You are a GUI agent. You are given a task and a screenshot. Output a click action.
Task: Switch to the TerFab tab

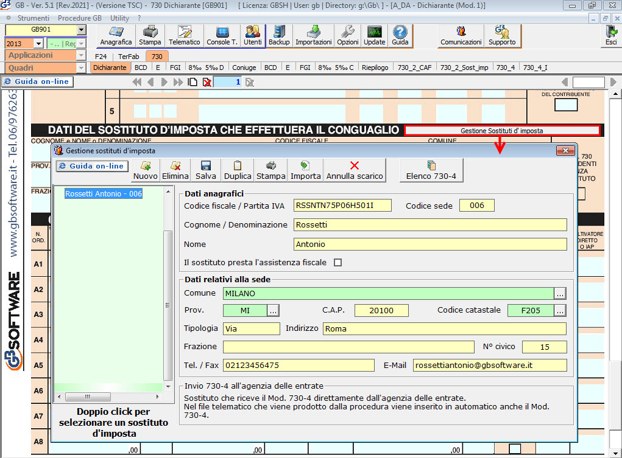(x=129, y=56)
